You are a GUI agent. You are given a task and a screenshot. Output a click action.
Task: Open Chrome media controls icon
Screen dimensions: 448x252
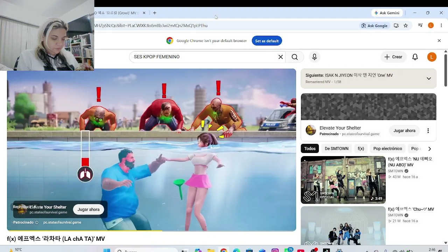420,26
